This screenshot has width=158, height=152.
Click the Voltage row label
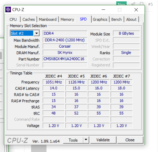[33, 126]
